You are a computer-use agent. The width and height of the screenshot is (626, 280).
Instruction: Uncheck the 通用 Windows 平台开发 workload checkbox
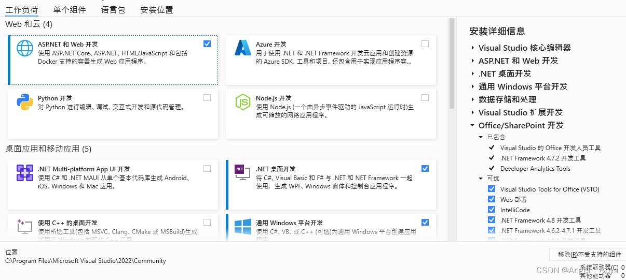coord(425,222)
